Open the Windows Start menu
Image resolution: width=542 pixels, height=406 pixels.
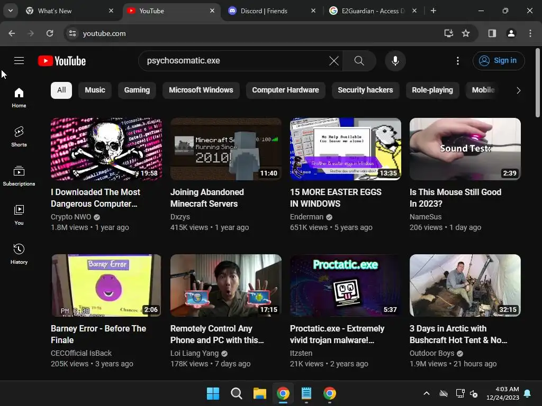click(x=213, y=393)
